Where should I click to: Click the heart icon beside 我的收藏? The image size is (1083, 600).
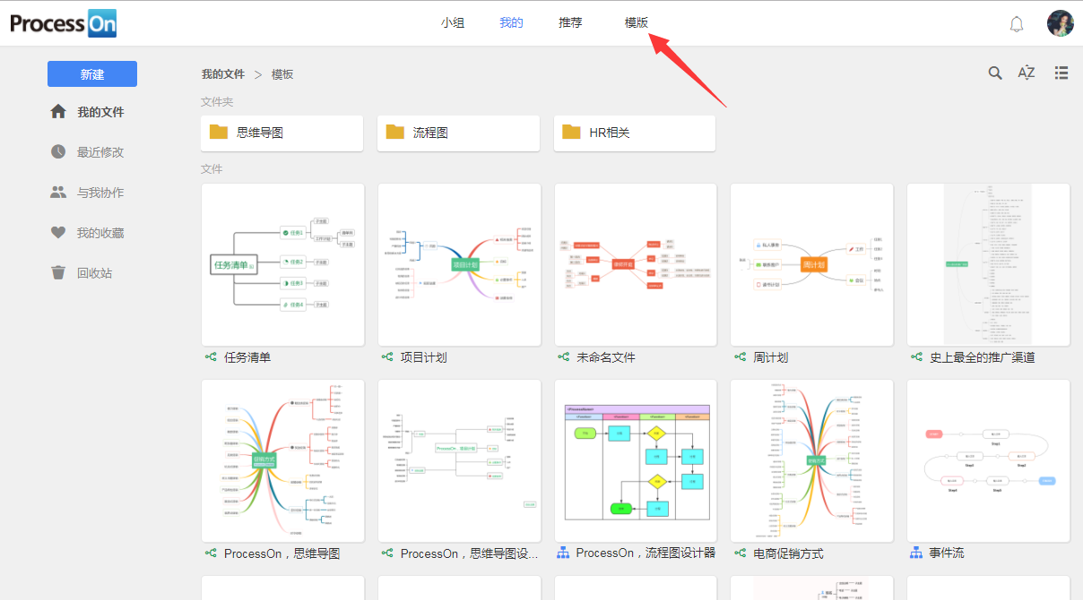(58, 233)
